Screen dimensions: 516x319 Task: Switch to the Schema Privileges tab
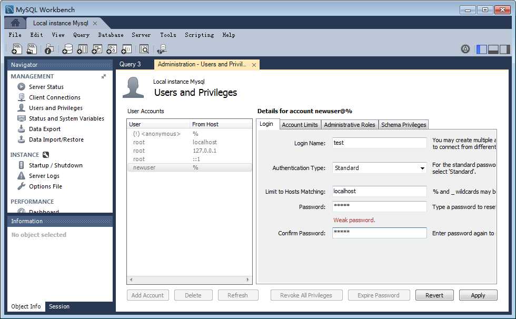click(403, 125)
